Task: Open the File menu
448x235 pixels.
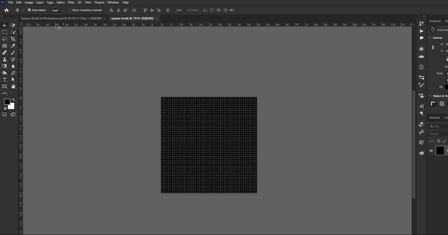Action: pos(11,2)
